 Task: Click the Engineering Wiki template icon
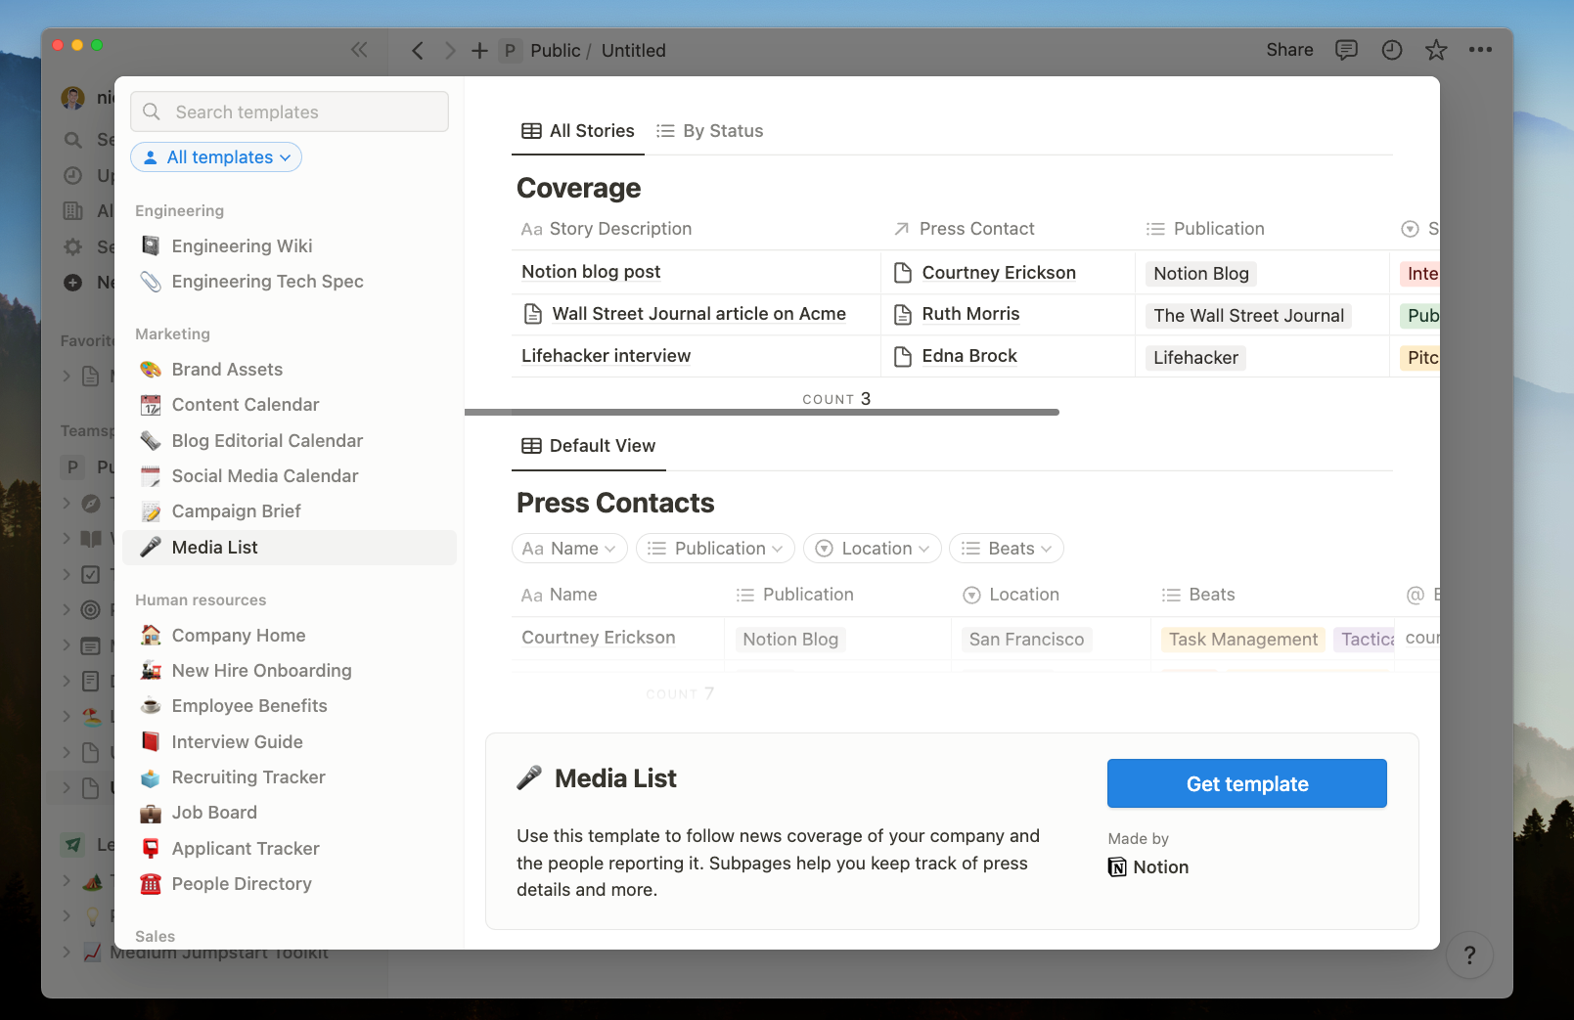pyautogui.click(x=151, y=245)
